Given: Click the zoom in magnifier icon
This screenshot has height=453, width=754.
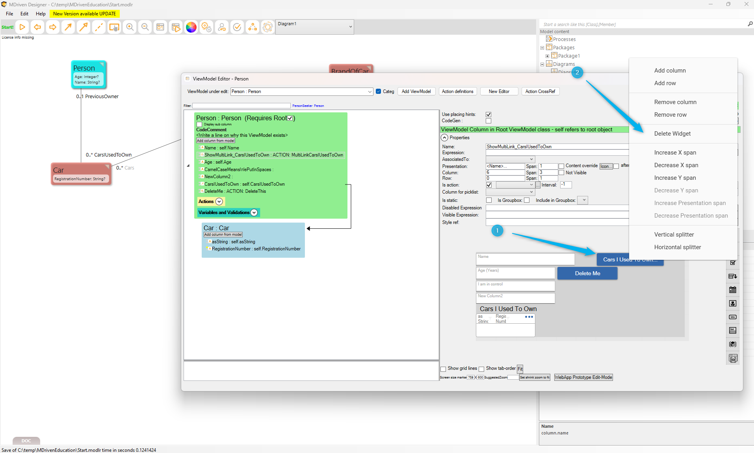Looking at the screenshot, I should [130, 27].
